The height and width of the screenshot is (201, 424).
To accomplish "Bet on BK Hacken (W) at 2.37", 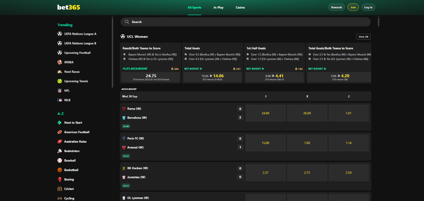I will coord(265,172).
